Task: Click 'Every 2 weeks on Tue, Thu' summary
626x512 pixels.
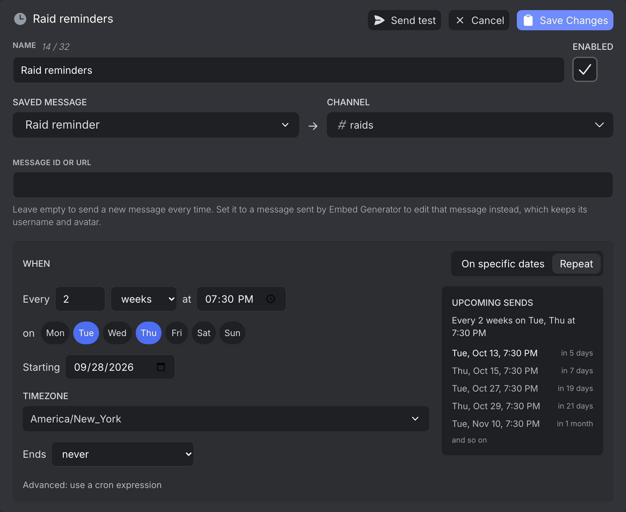Action: pyautogui.click(x=513, y=327)
